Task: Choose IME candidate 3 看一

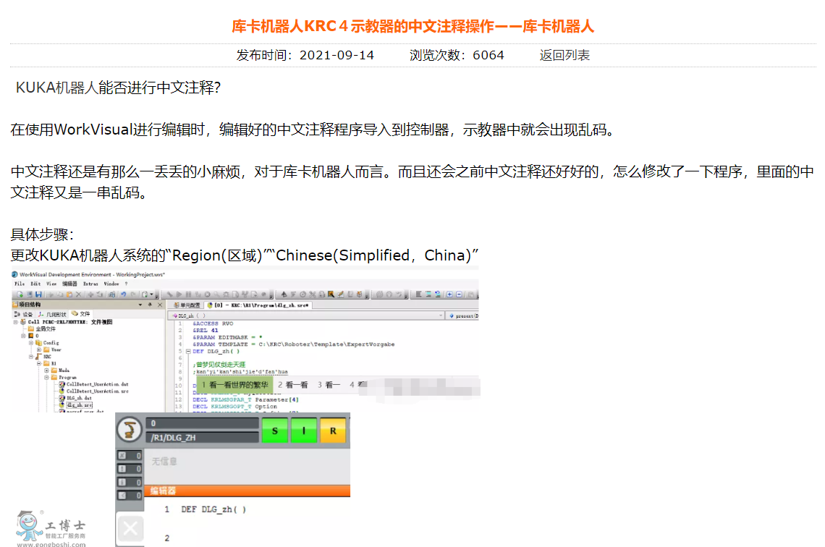Action: pyautogui.click(x=329, y=385)
